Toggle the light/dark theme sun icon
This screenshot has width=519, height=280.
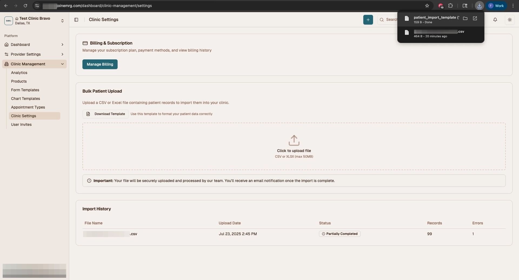pyautogui.click(x=510, y=20)
